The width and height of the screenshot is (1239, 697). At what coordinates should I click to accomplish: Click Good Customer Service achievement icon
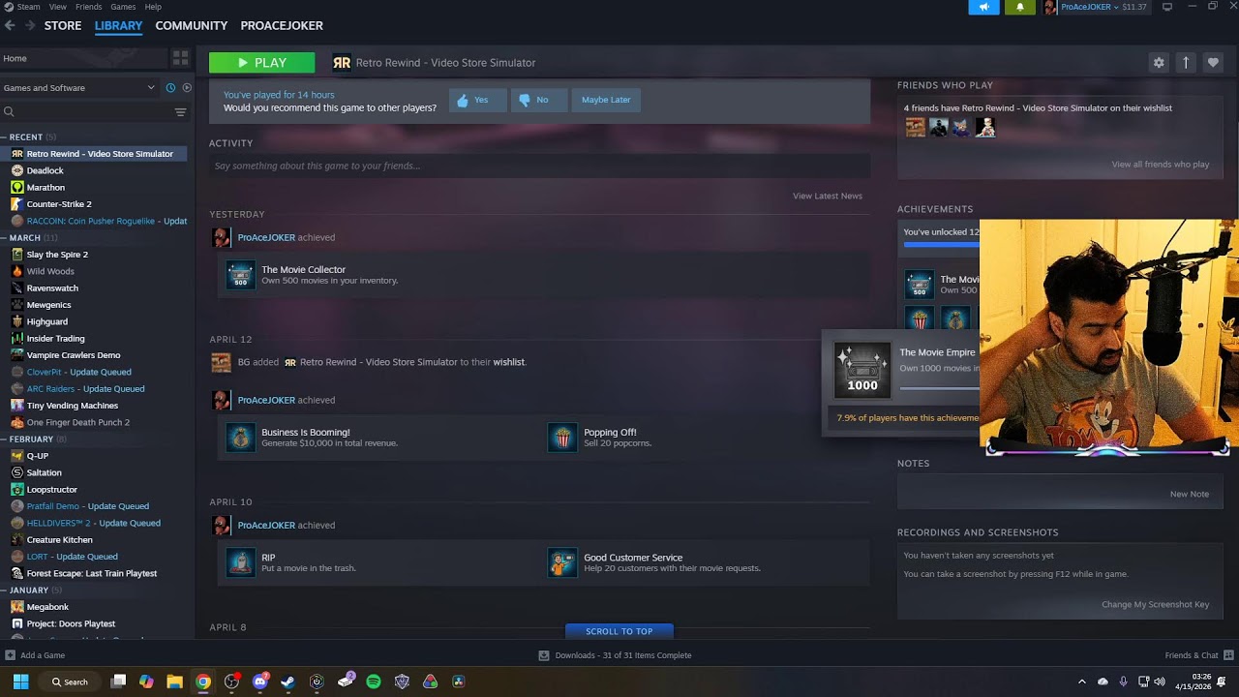tap(562, 562)
